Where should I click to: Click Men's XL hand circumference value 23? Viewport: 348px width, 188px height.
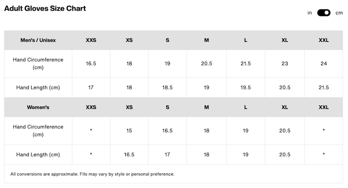(x=284, y=63)
